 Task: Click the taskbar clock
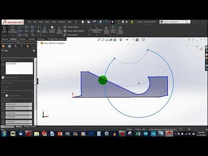point(201,134)
